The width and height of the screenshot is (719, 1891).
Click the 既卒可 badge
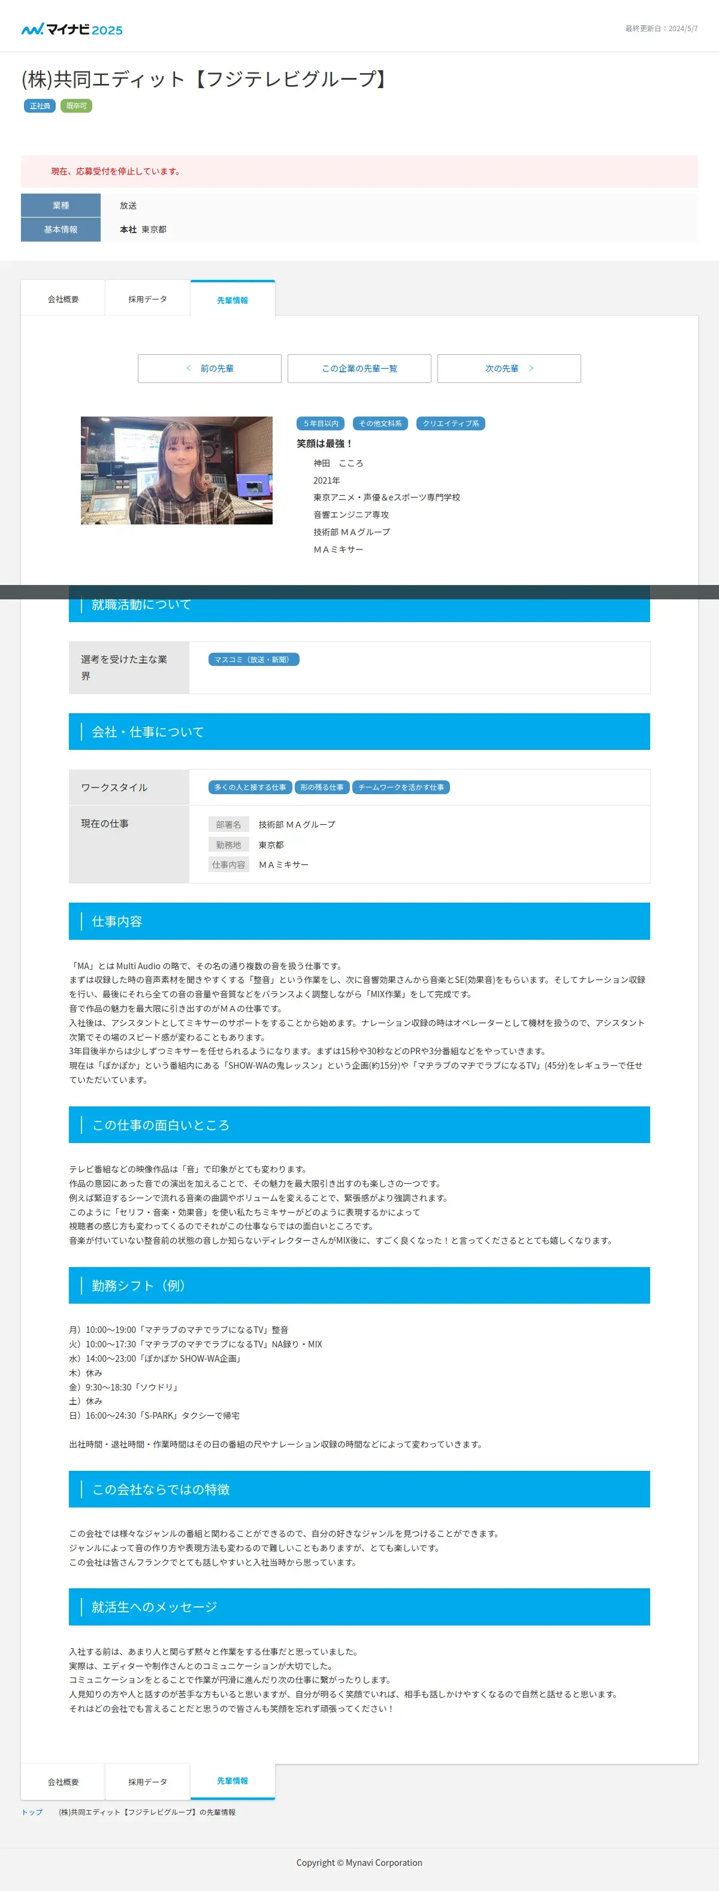(76, 105)
